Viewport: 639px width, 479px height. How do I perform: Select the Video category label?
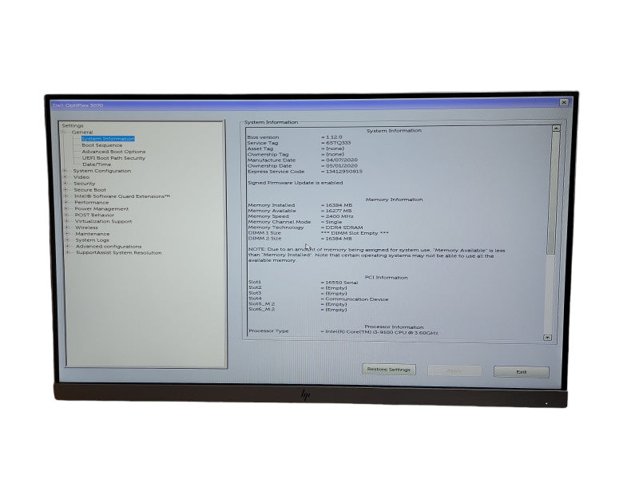pos(81,177)
